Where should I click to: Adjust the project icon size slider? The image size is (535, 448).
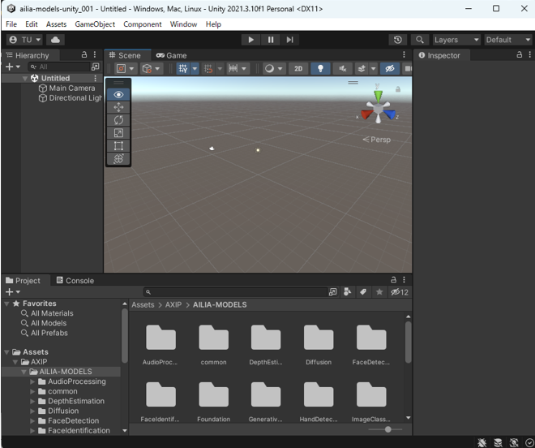click(388, 429)
